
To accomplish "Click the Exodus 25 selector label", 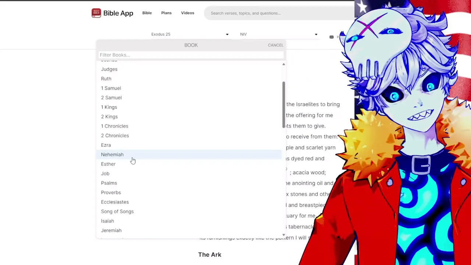I will tap(161, 34).
